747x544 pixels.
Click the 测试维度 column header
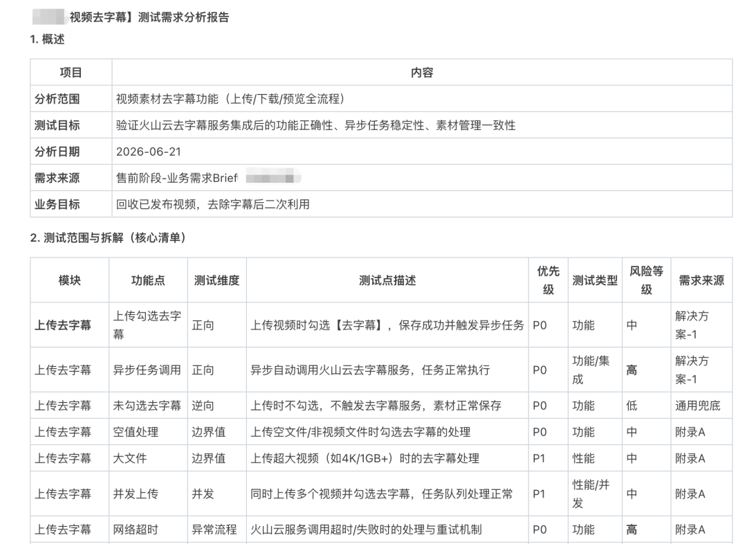click(x=216, y=280)
